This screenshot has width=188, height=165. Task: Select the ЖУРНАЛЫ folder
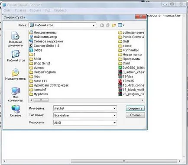point(128,50)
